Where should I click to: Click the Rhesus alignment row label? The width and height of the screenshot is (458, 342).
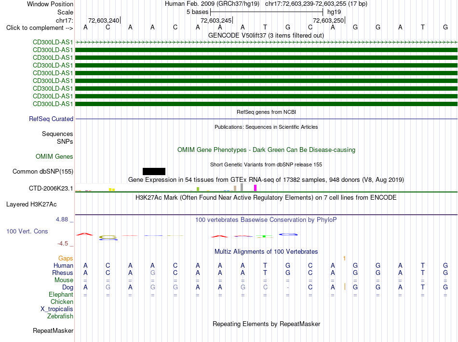pyautogui.click(x=63, y=273)
